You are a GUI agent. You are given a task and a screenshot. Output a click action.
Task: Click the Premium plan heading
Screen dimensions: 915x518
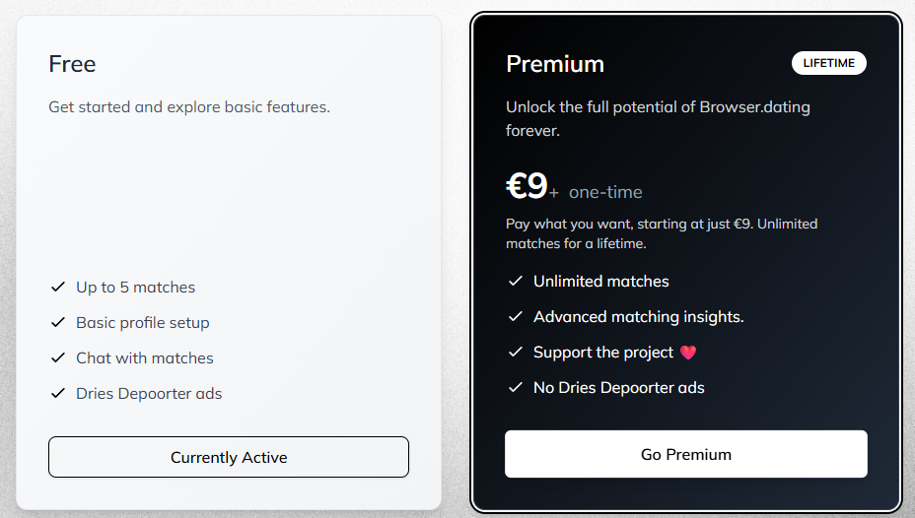coord(555,63)
